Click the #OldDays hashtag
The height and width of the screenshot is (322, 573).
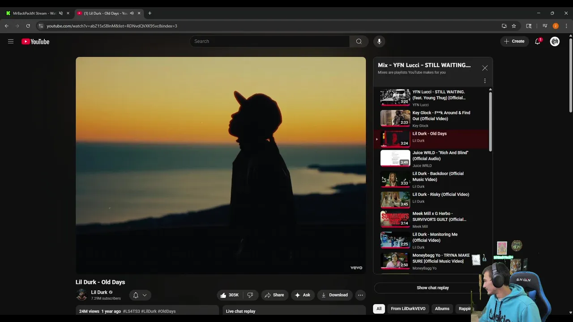pos(167,311)
